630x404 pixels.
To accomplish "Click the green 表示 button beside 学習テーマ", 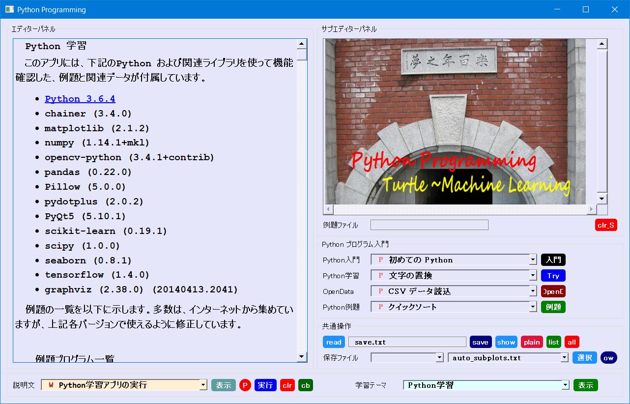I will (586, 385).
